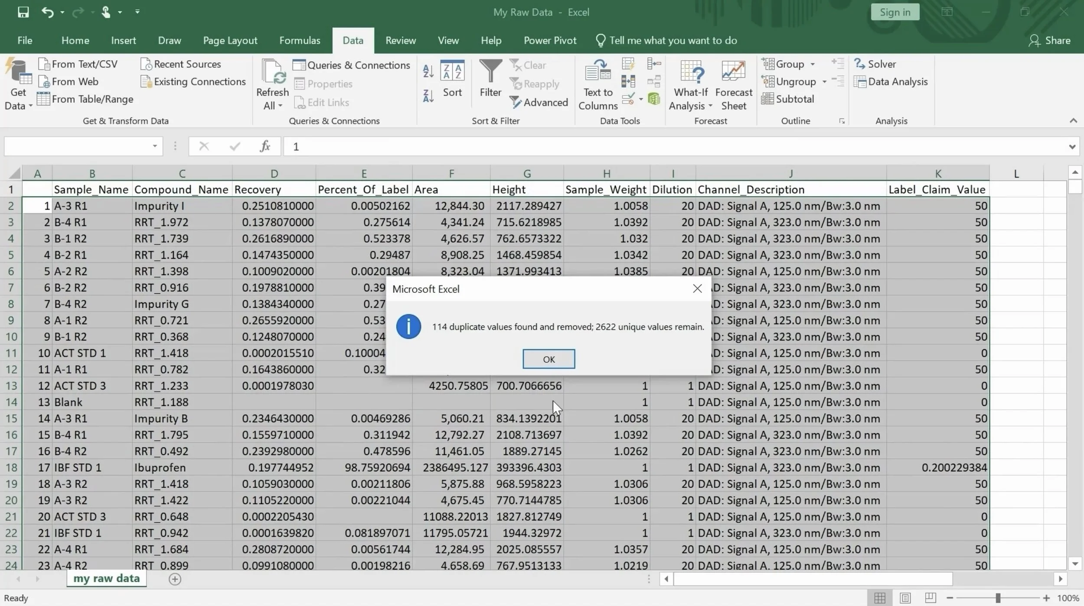Image resolution: width=1084 pixels, height=606 pixels.
Task: Expand the Name Box dropdown
Action: point(154,146)
